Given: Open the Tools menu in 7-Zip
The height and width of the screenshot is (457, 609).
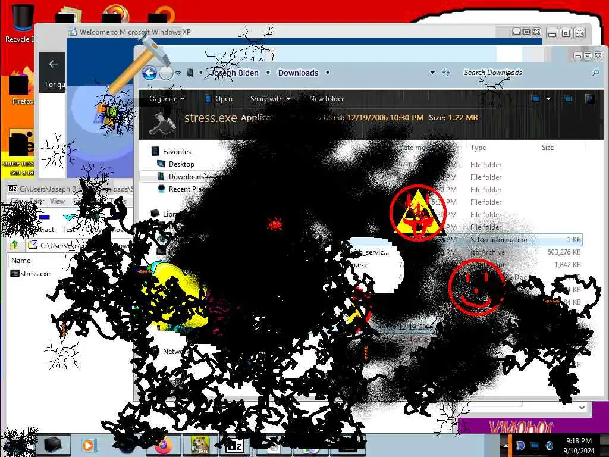Looking at the screenshot, I should click(x=118, y=201).
